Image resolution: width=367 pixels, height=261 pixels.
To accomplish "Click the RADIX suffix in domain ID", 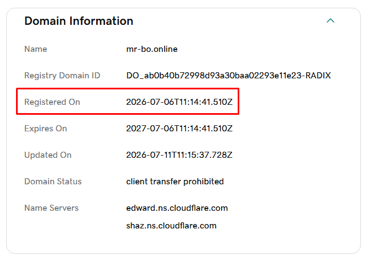I will [318, 76].
